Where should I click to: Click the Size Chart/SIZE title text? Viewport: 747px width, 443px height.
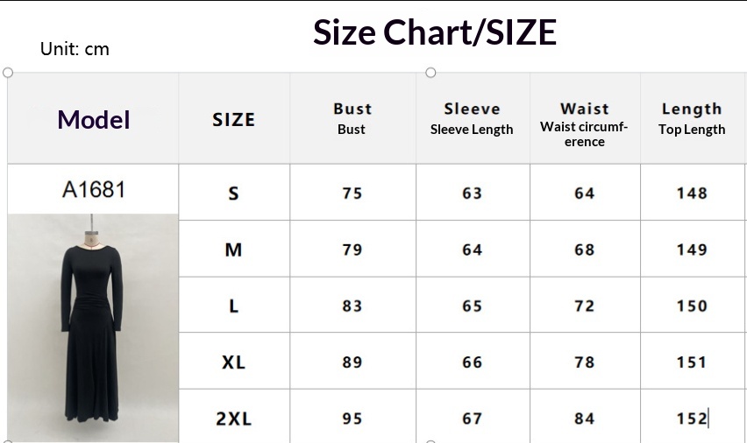click(435, 33)
